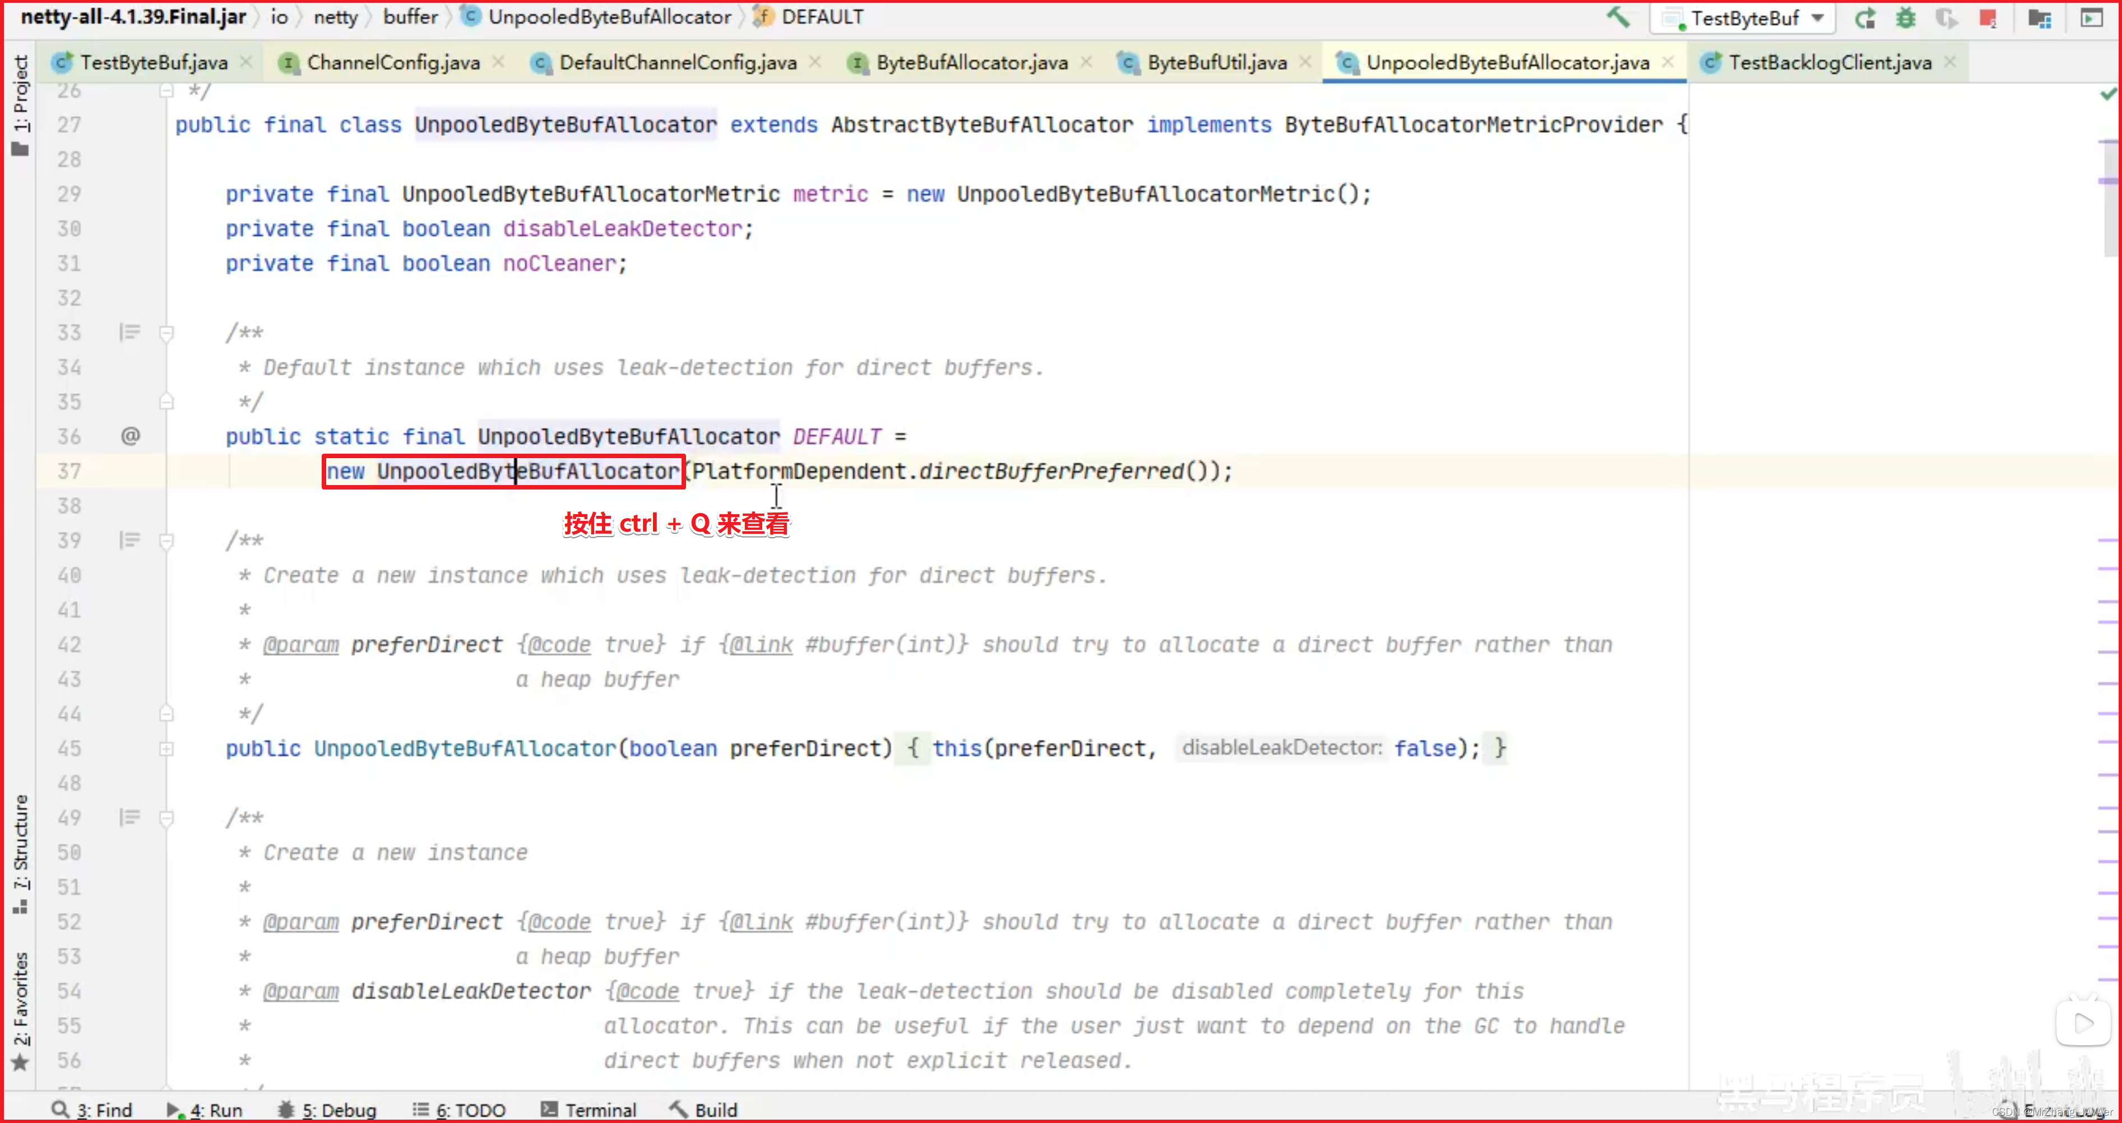The height and width of the screenshot is (1123, 2122).
Task: Switch to the TestByteBuf.java tab
Action: tap(153, 63)
